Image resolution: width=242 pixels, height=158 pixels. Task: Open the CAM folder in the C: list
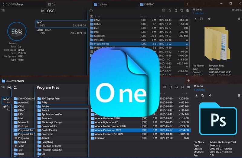(139, 20)
